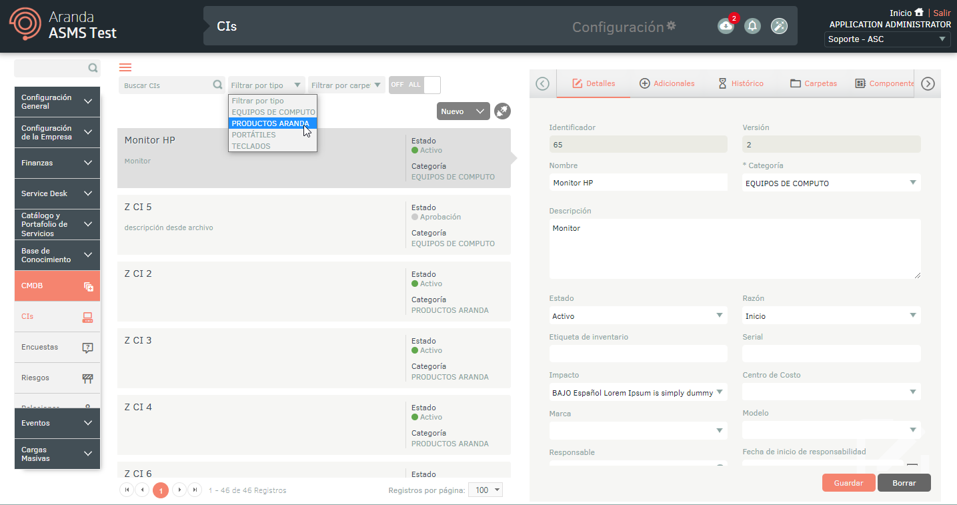Select PRODUCTOS ARANDA filter option
The height and width of the screenshot is (505, 957).
point(273,123)
